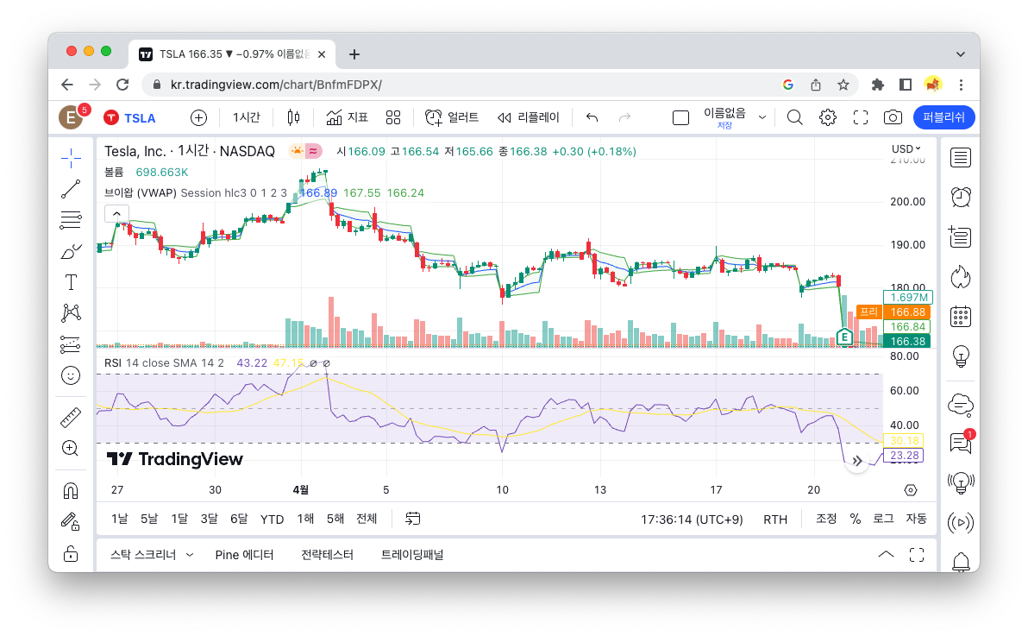Click the 퍼블리쉬 publish button
The width and height of the screenshot is (1028, 636).
[x=944, y=117]
